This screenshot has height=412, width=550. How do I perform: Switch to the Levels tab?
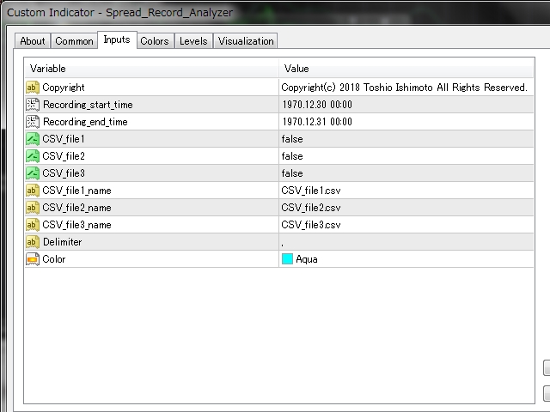coord(193,41)
